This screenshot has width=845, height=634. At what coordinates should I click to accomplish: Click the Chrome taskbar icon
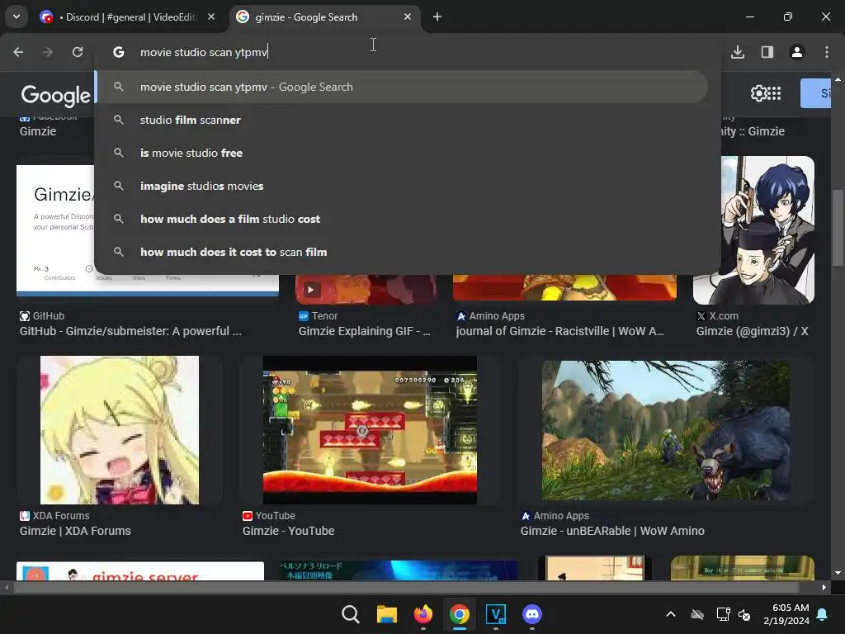point(459,614)
